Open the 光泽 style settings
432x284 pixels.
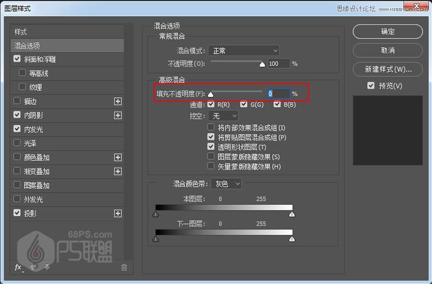tap(30, 143)
